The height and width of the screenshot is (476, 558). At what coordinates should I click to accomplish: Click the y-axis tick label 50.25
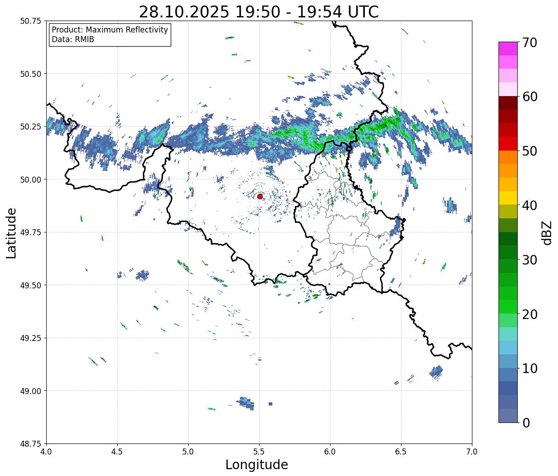pos(31,127)
